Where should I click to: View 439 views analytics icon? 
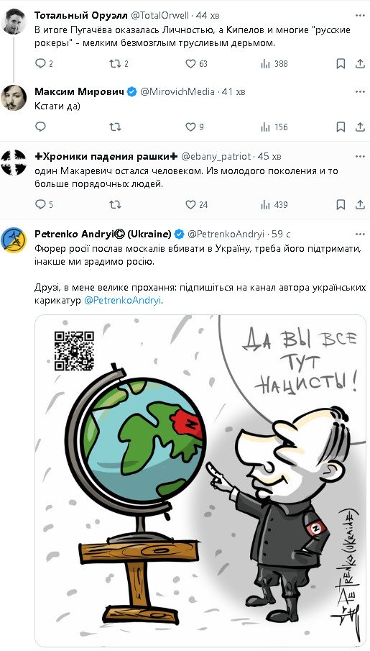266,204
